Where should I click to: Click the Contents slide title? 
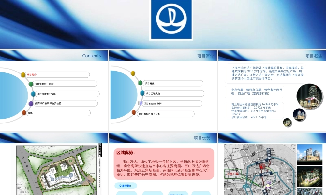pyautogui.click(x=92, y=56)
